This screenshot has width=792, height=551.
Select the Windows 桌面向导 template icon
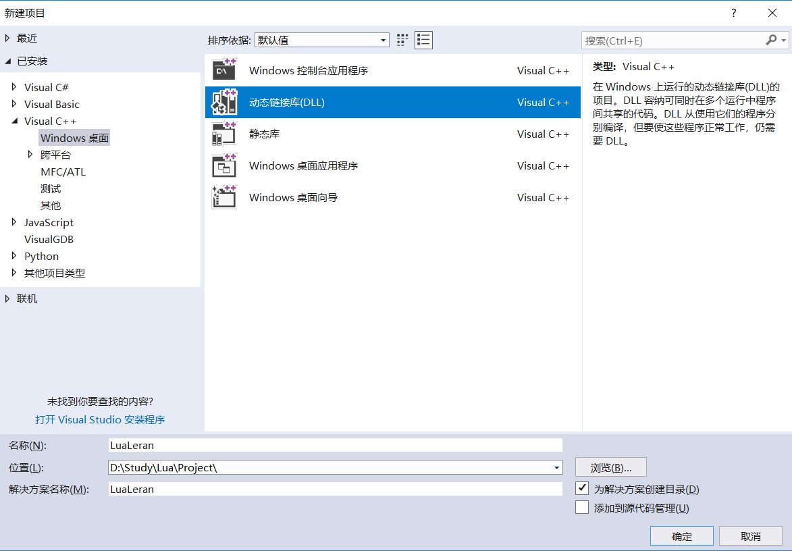(x=223, y=197)
